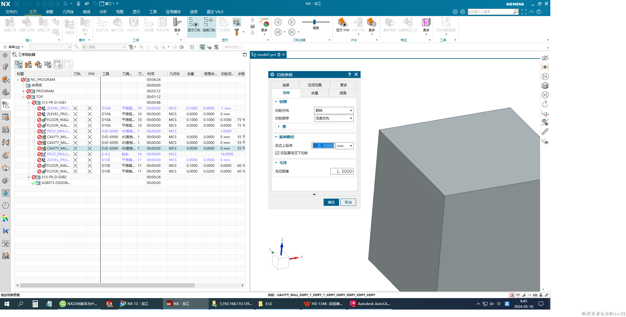Viewport: 626px width, 317px height.
Task: Click the search magnifier icon in the top search box
Action: click(516, 12)
